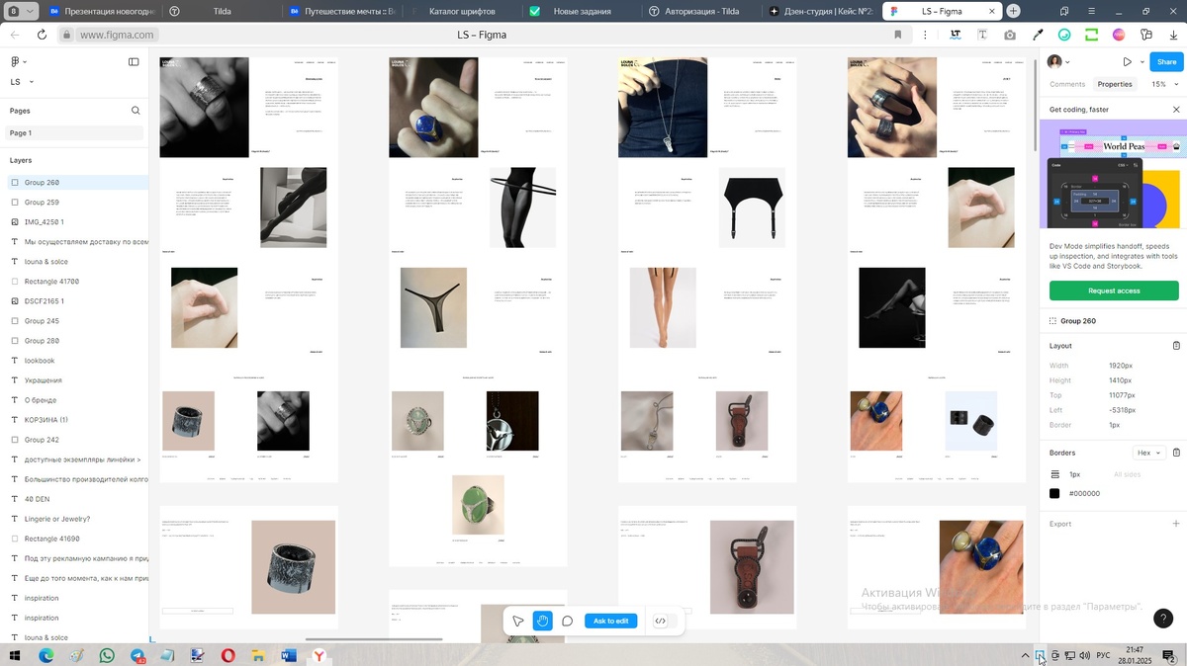
Task: Open the presentation options dropdown arrow
Action: point(1142,61)
